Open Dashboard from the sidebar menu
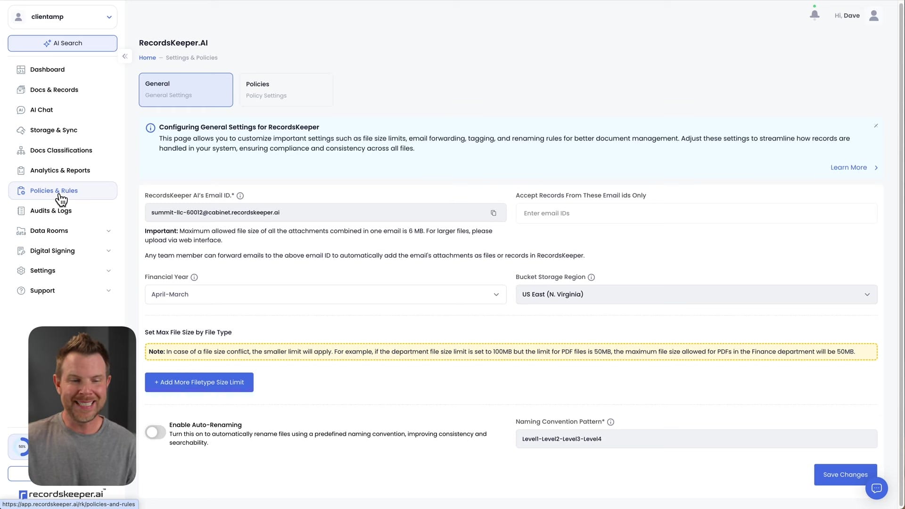Screen dimensions: 905x509 coord(63,70)
